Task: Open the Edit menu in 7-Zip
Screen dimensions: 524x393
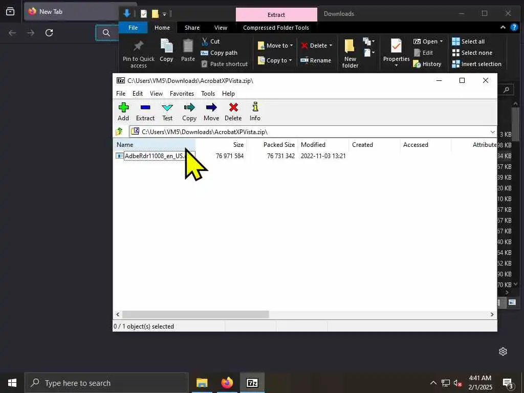Action: click(137, 94)
